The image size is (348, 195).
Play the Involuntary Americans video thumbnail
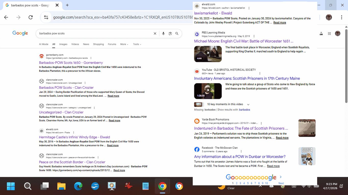click(208, 91)
